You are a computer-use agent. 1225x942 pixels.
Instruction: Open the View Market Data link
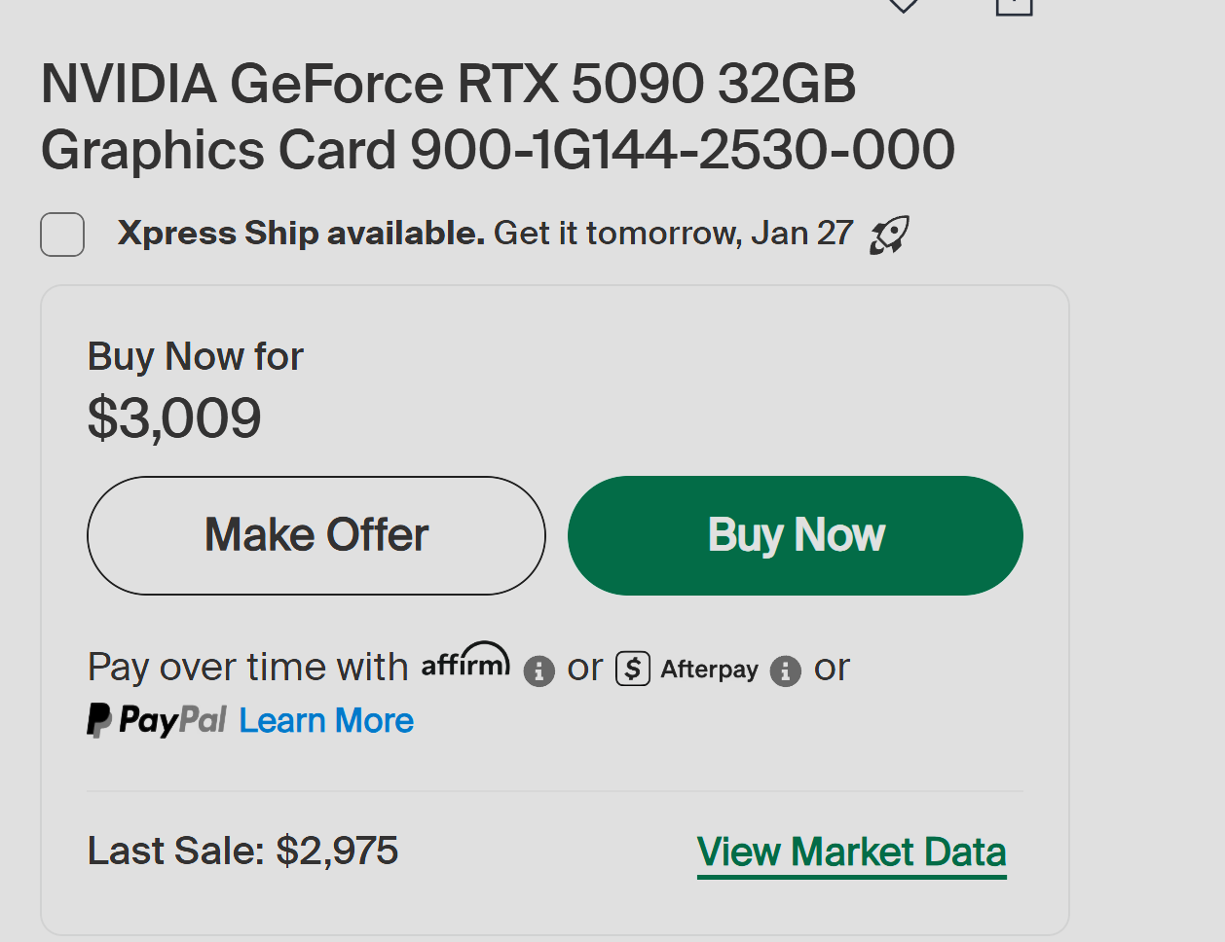coord(851,851)
